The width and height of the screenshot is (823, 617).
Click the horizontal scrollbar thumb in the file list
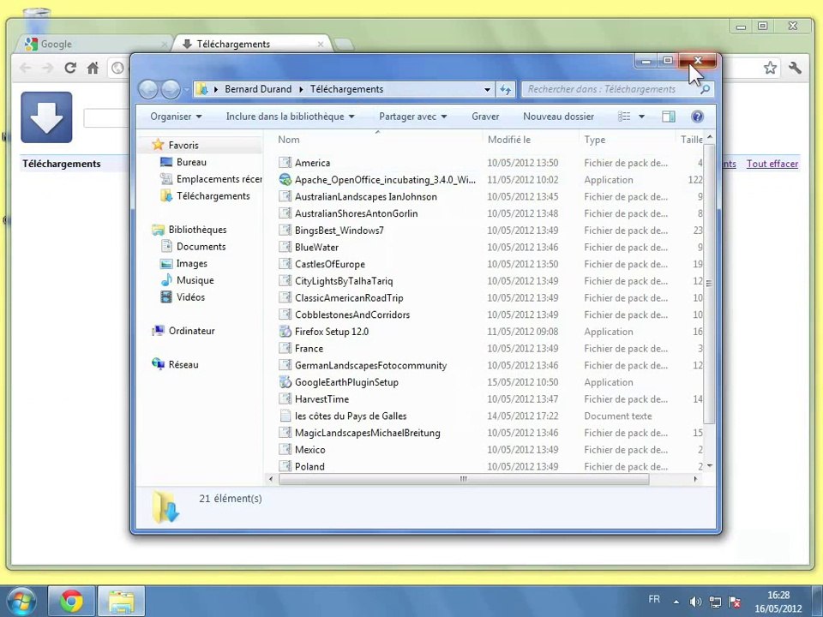point(464,479)
